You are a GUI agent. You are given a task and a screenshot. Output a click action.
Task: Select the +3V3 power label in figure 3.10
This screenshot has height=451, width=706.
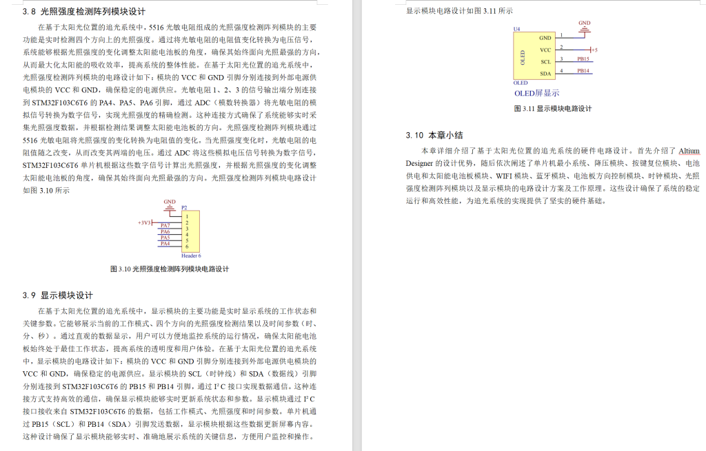tap(145, 222)
